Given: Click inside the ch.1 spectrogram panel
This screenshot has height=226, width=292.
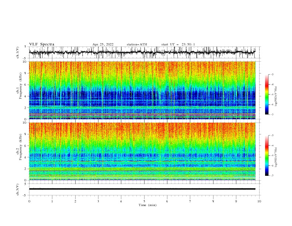Looking at the screenshot, I should [142, 90].
